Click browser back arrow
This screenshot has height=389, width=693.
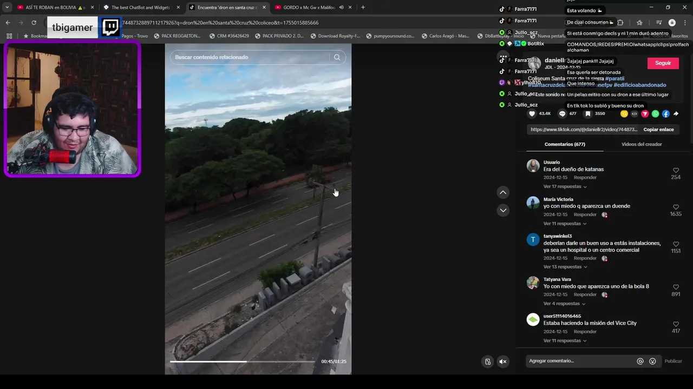8,23
